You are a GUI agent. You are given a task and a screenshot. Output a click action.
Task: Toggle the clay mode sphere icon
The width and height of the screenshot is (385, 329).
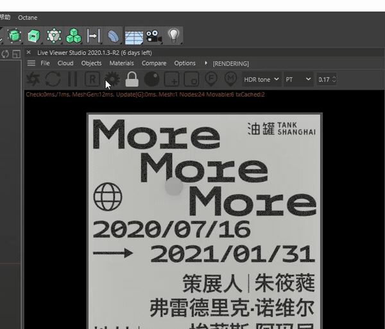click(151, 79)
